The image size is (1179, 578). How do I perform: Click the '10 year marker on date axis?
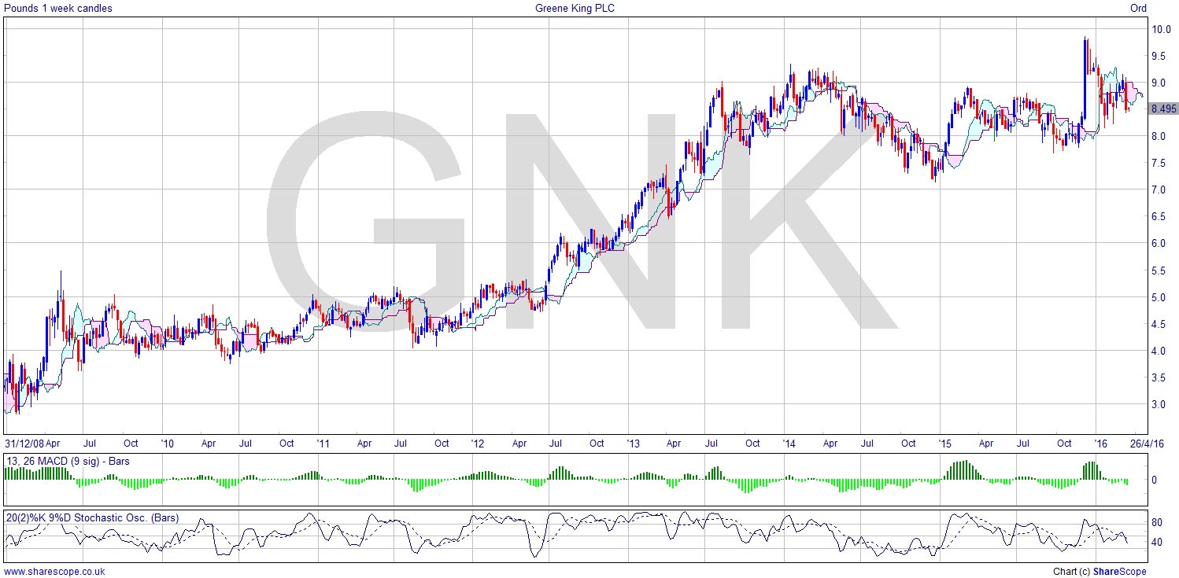coord(168,443)
